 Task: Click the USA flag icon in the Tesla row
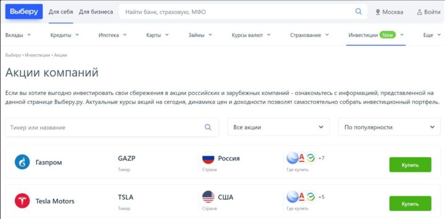point(208,197)
